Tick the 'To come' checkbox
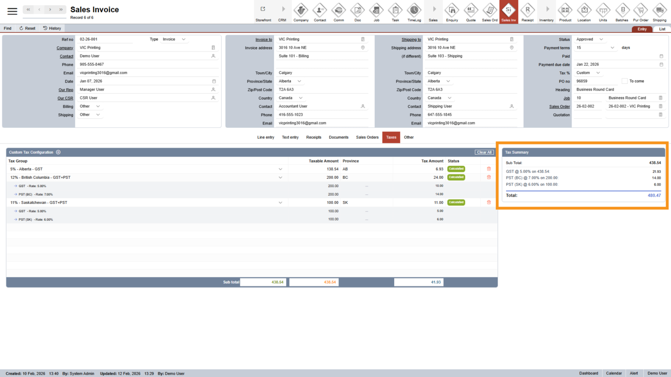The width and height of the screenshot is (671, 377). tap(625, 81)
